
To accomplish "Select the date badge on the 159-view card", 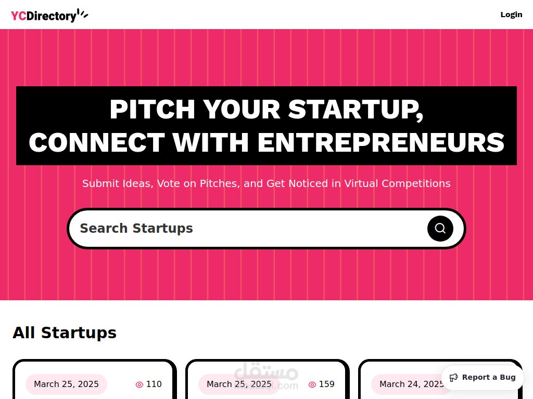I will 239,384.
